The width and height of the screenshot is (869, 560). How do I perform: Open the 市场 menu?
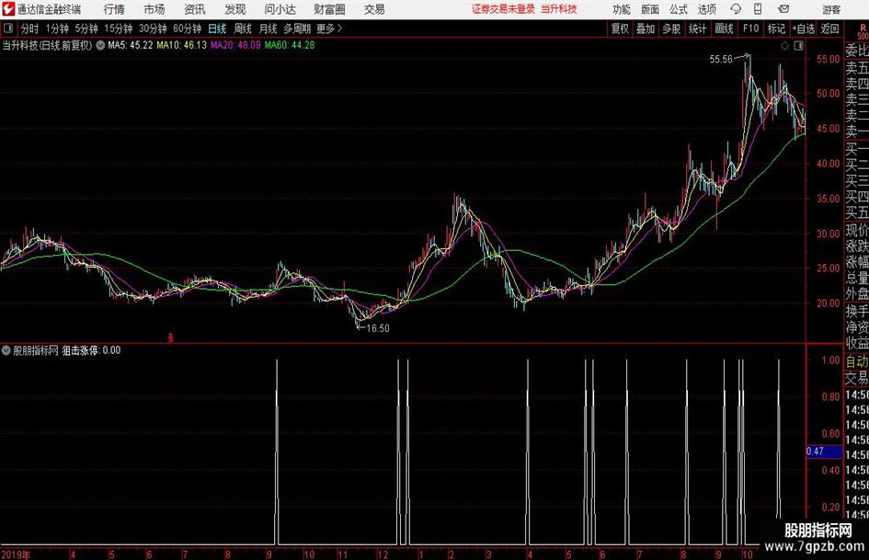point(154,9)
